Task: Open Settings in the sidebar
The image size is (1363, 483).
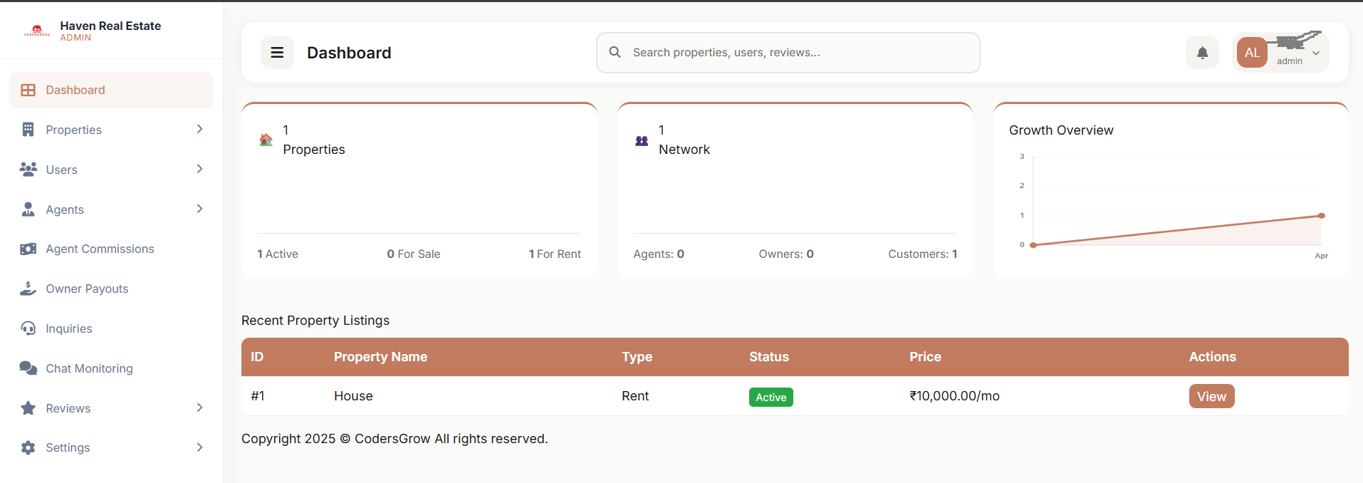Action: 68,447
